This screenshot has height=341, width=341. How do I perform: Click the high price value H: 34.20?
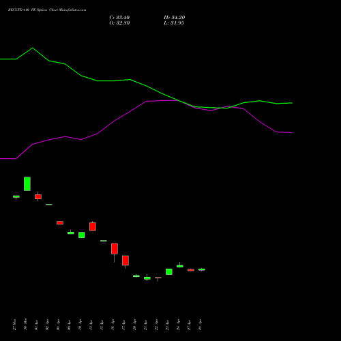[x=174, y=18]
